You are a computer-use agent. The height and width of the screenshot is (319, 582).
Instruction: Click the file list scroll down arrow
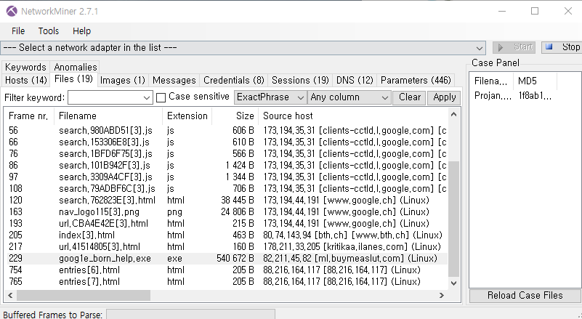point(453,283)
